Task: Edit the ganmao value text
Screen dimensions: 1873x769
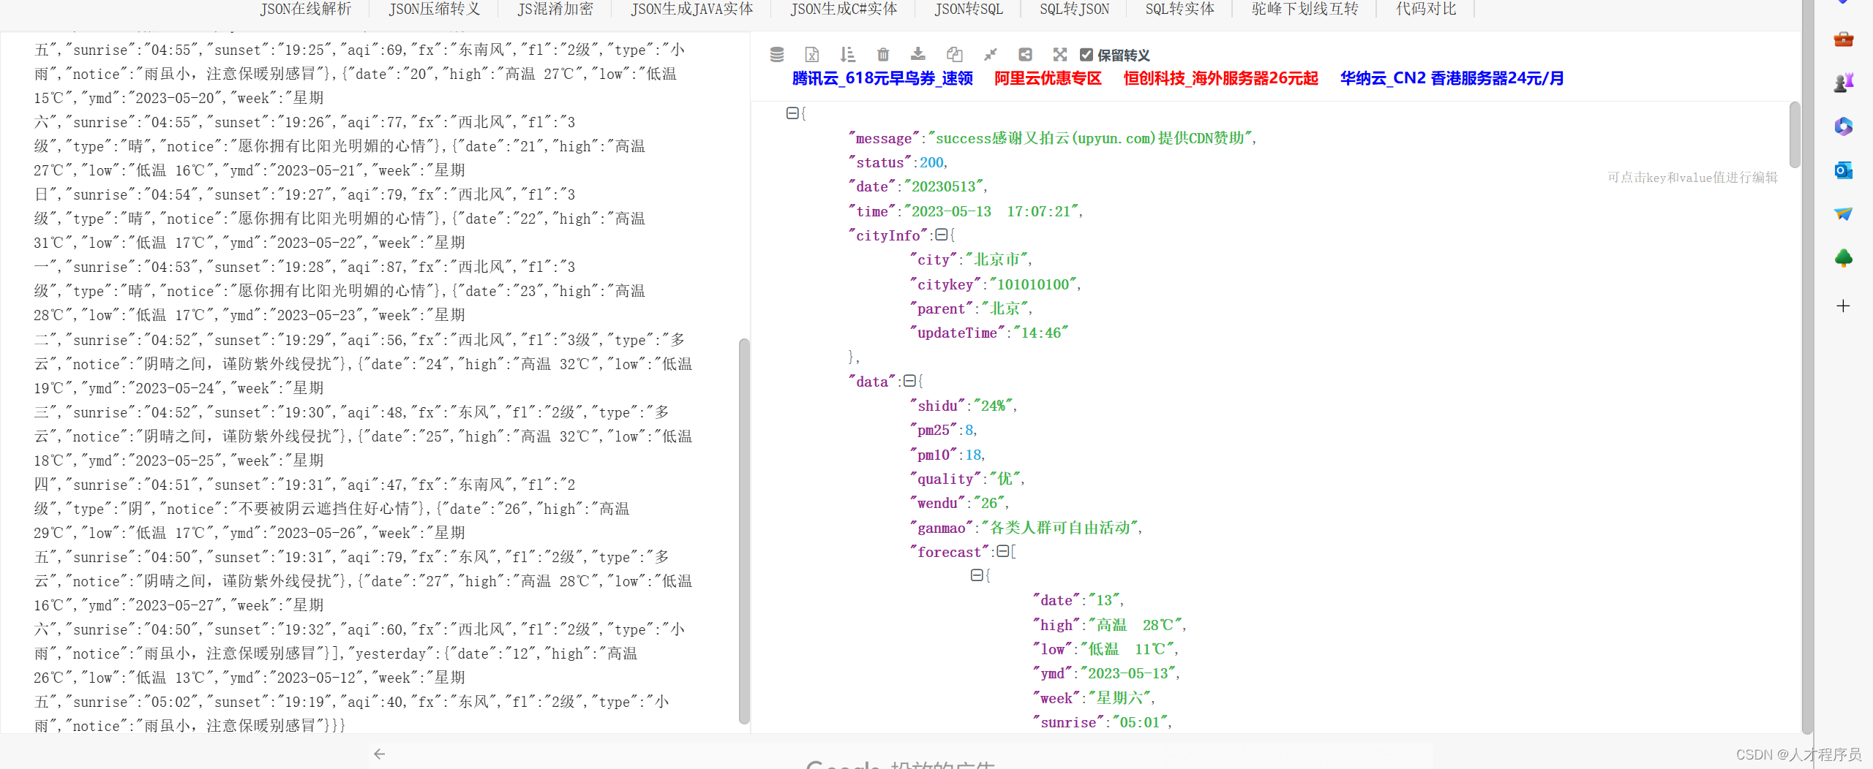Action: tap(1059, 528)
